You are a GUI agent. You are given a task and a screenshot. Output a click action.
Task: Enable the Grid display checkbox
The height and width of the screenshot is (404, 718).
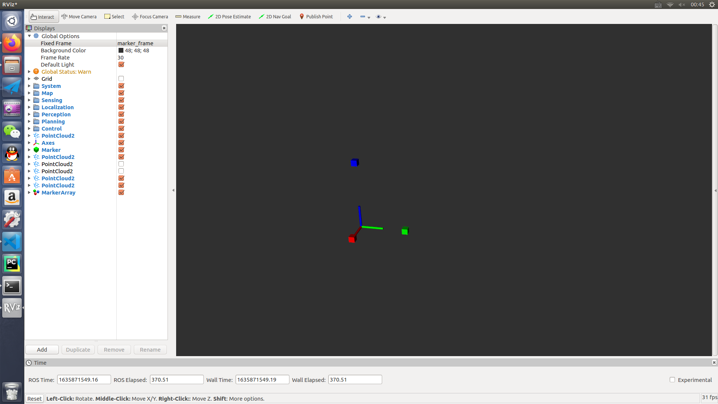pyautogui.click(x=121, y=79)
